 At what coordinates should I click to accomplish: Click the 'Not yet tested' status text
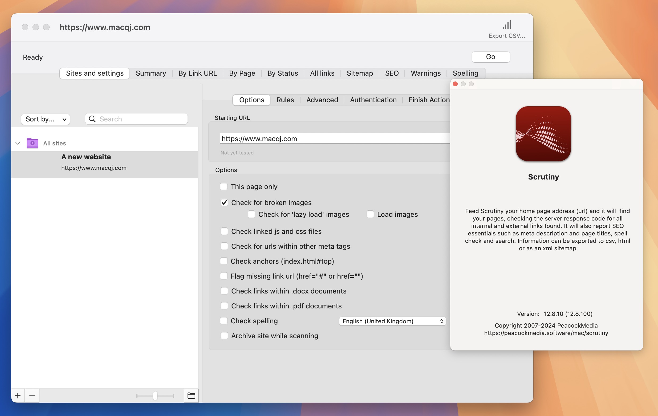tap(237, 153)
